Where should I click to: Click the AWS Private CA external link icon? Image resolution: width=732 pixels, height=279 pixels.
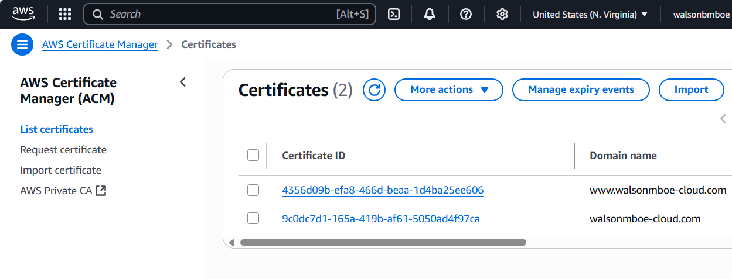pos(101,191)
